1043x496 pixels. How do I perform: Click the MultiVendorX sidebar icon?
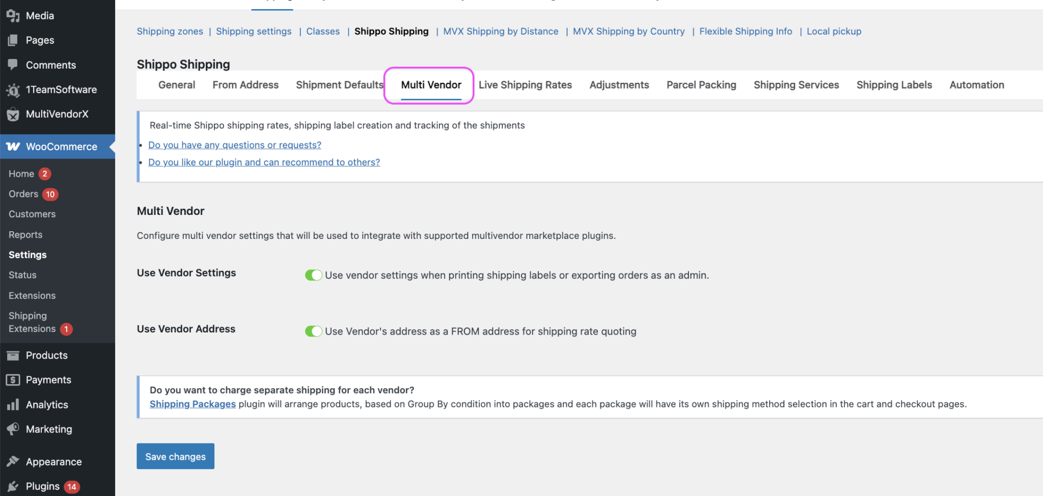pyautogui.click(x=13, y=114)
